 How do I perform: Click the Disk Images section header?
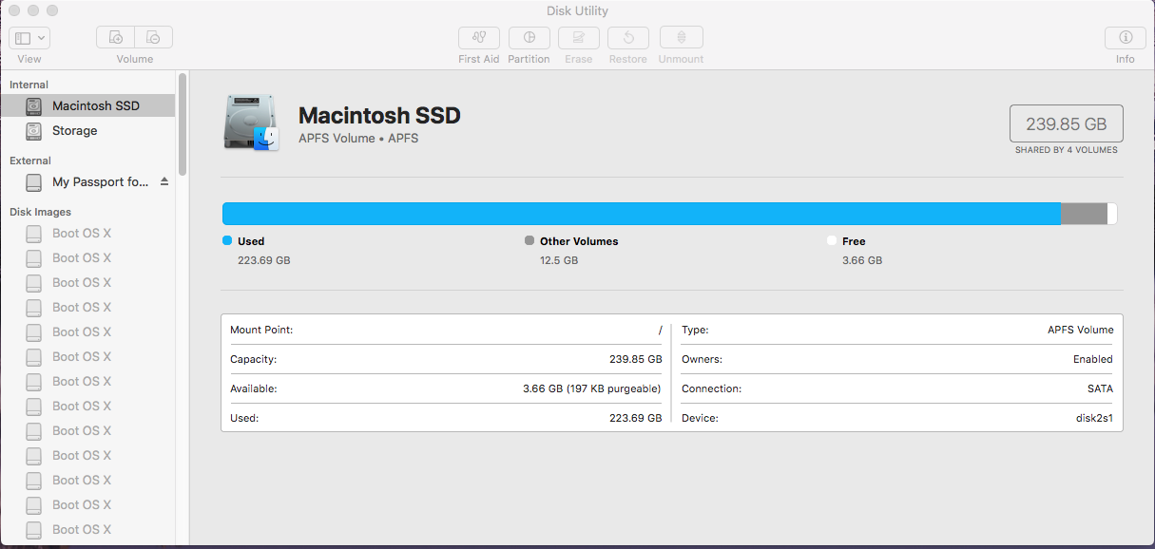40,212
